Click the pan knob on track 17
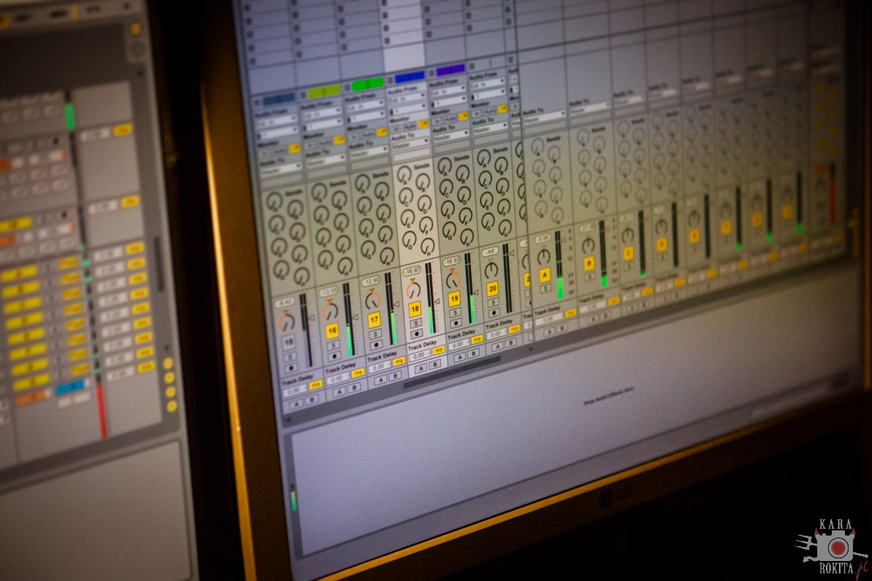The width and height of the screenshot is (872, 581). click(372, 301)
